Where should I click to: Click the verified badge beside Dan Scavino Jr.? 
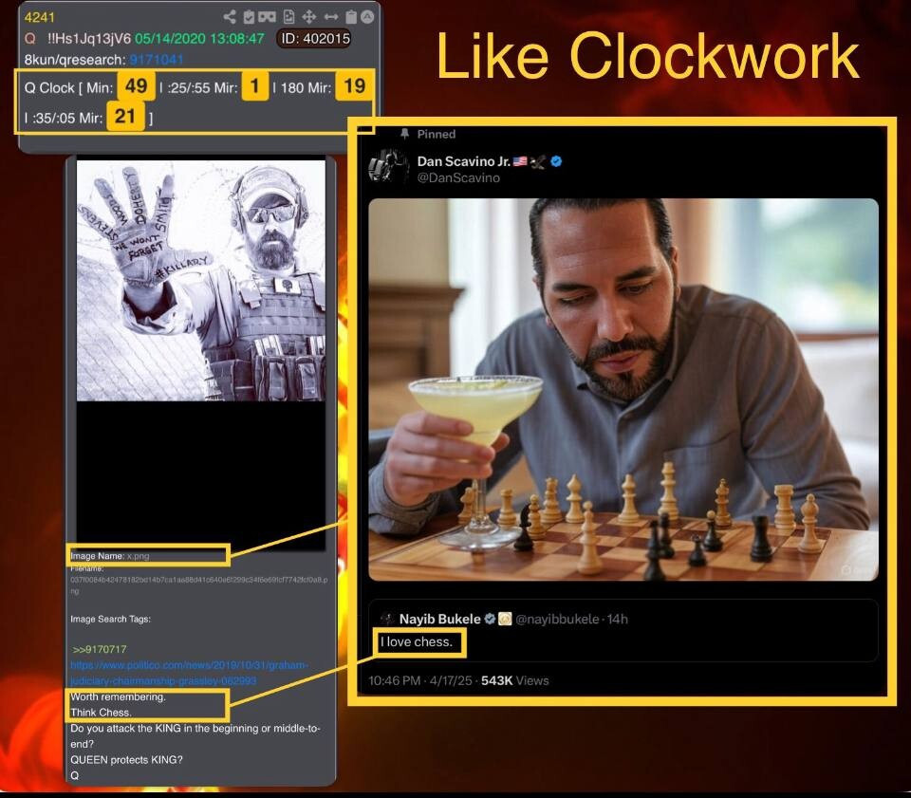click(557, 161)
